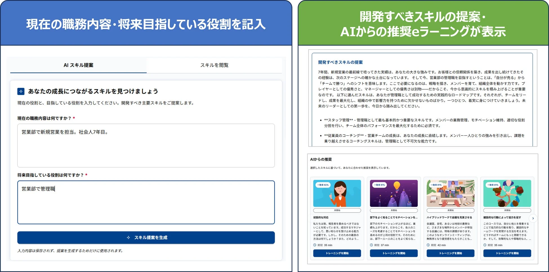
Task: Click the **スタッフ管理** bullet item
Action: pos(424,123)
